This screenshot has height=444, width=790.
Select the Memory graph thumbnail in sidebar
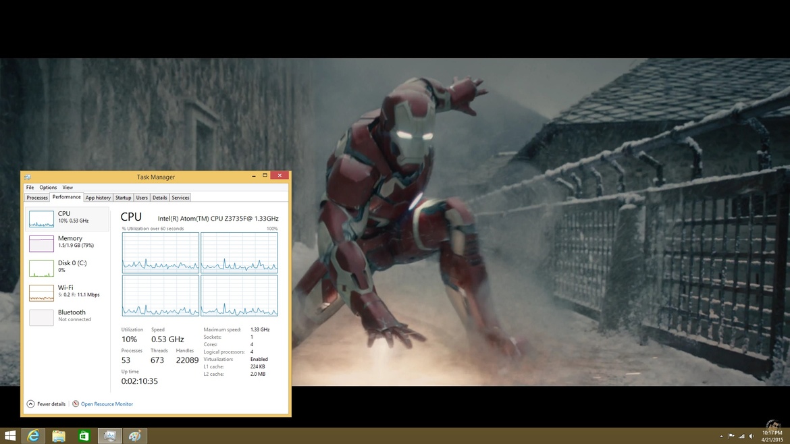tap(41, 244)
